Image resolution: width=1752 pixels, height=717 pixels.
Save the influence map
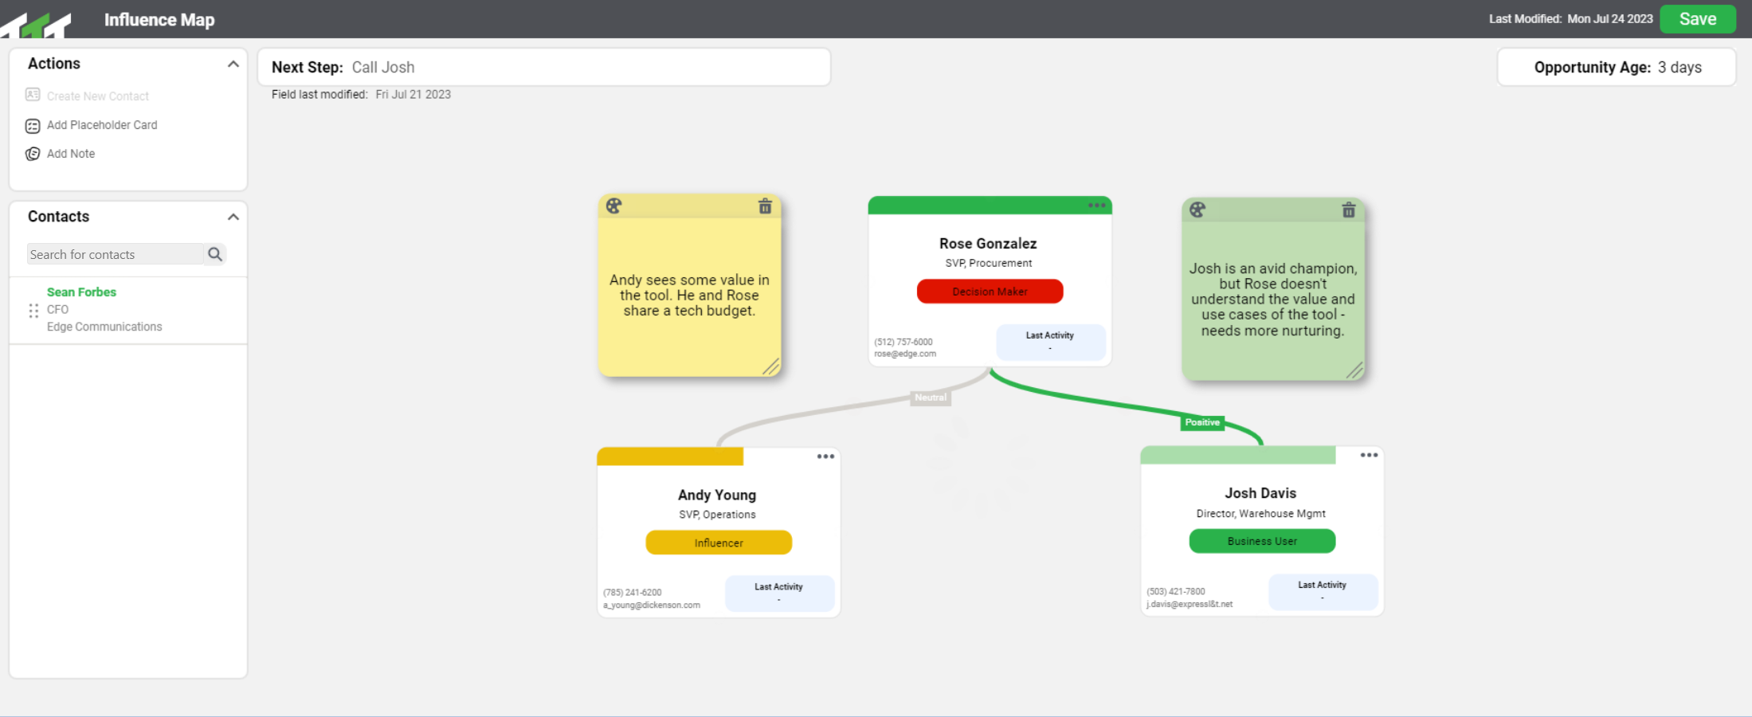point(1698,19)
